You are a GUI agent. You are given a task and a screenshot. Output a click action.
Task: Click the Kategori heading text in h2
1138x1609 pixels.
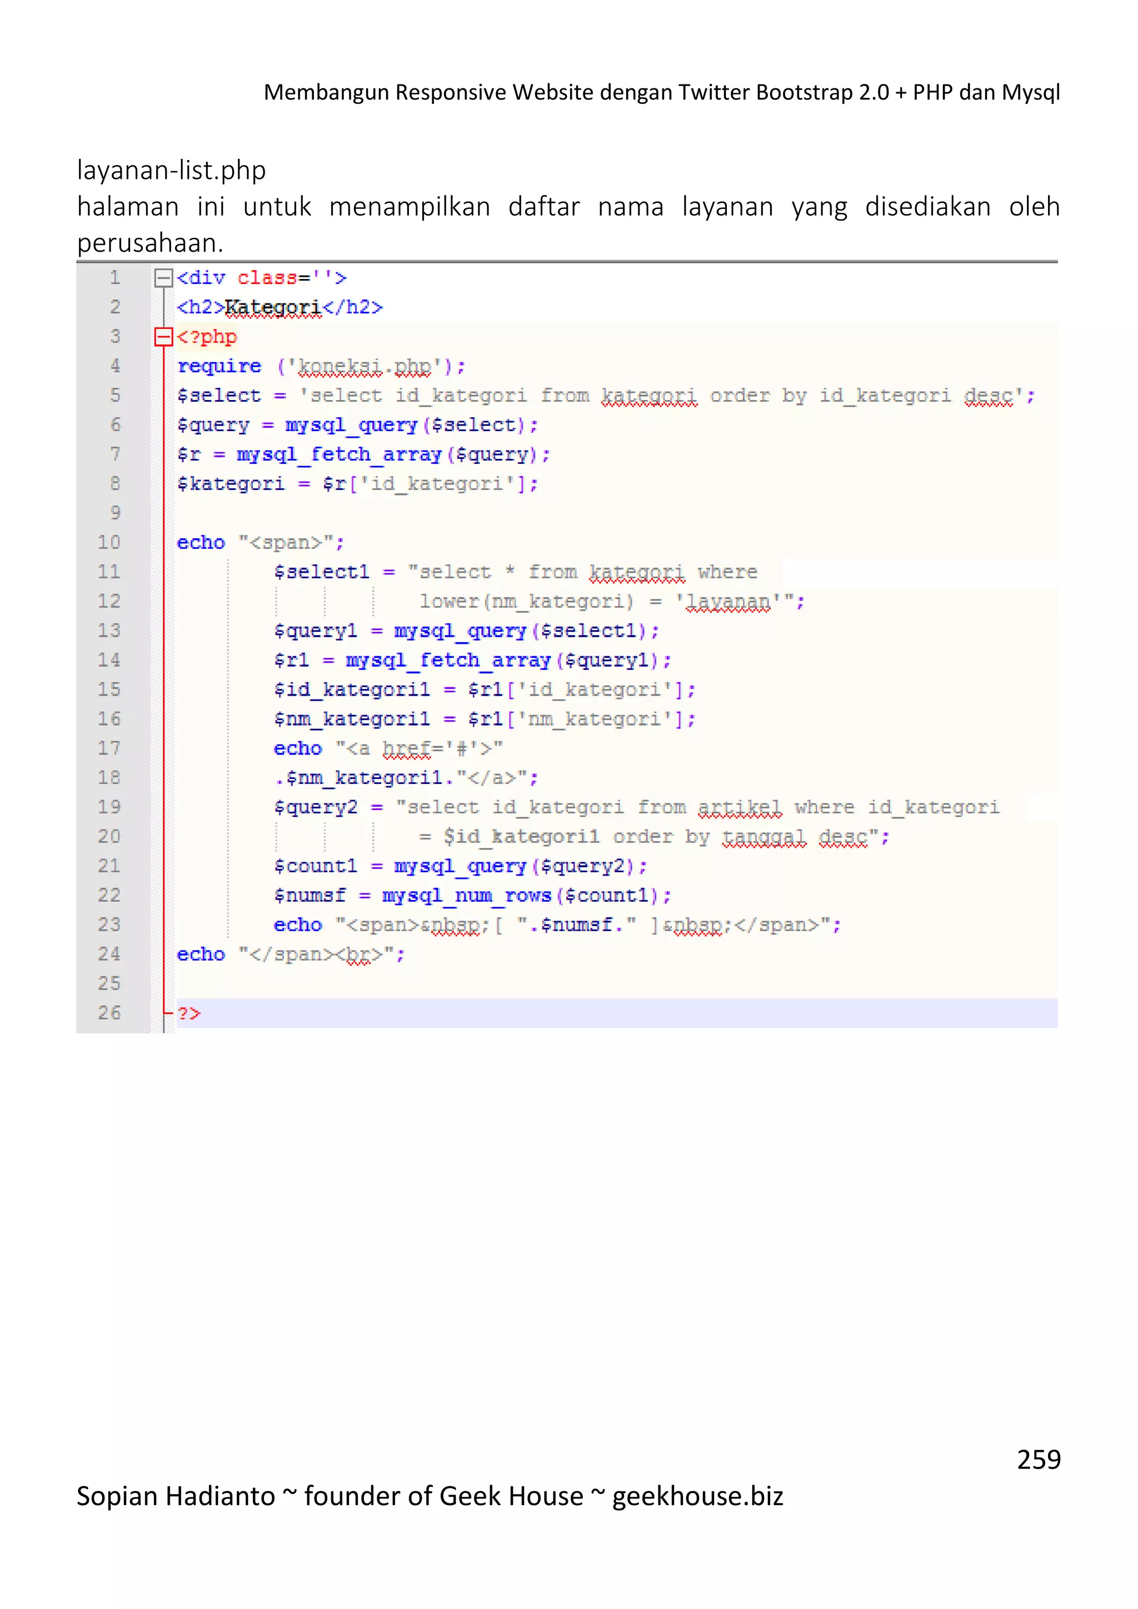pyautogui.click(x=273, y=308)
